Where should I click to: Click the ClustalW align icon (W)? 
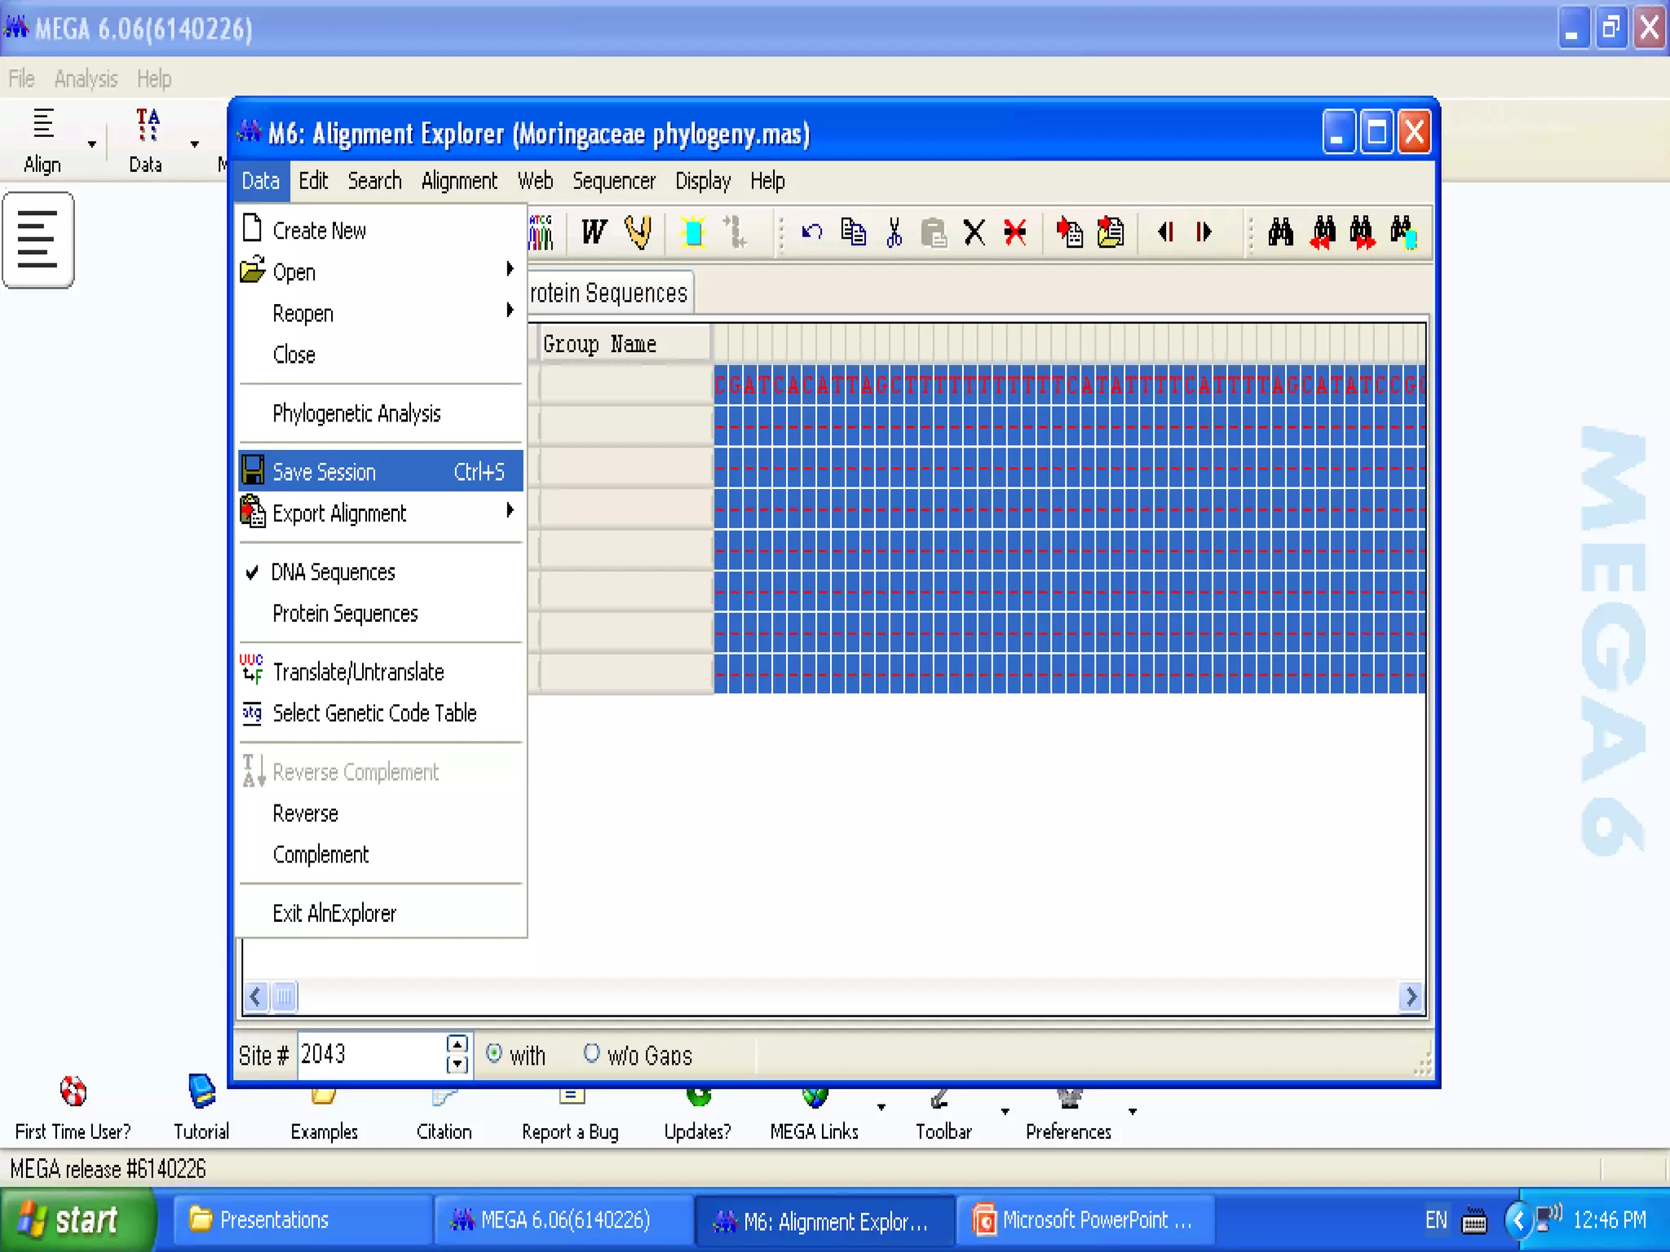point(594,232)
